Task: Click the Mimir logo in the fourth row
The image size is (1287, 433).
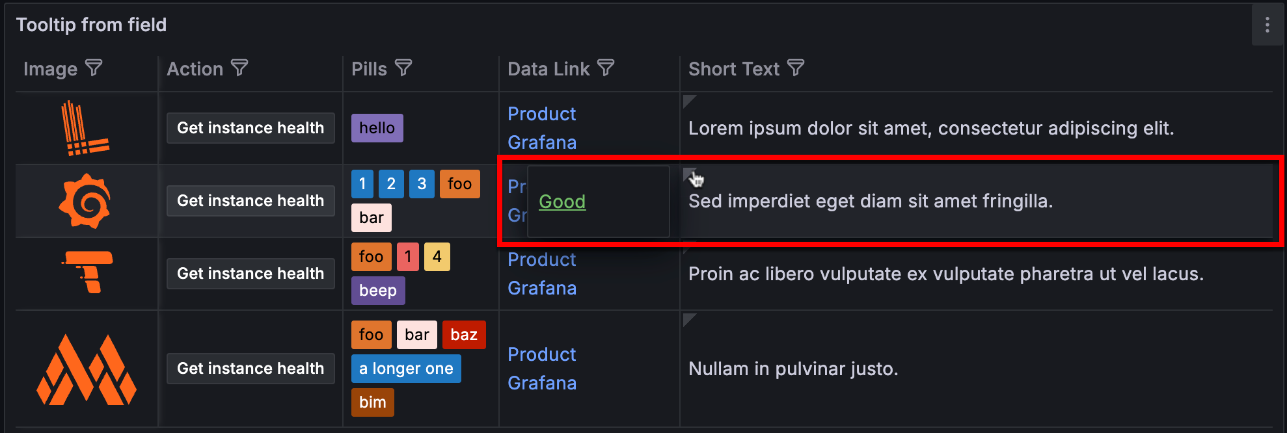Action: (86, 369)
